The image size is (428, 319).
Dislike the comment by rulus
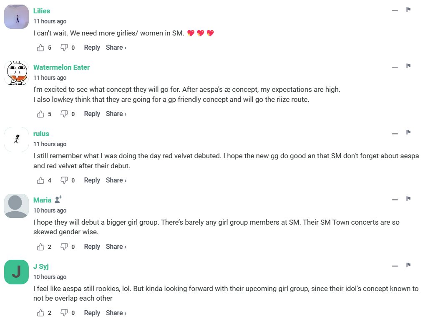click(x=64, y=180)
